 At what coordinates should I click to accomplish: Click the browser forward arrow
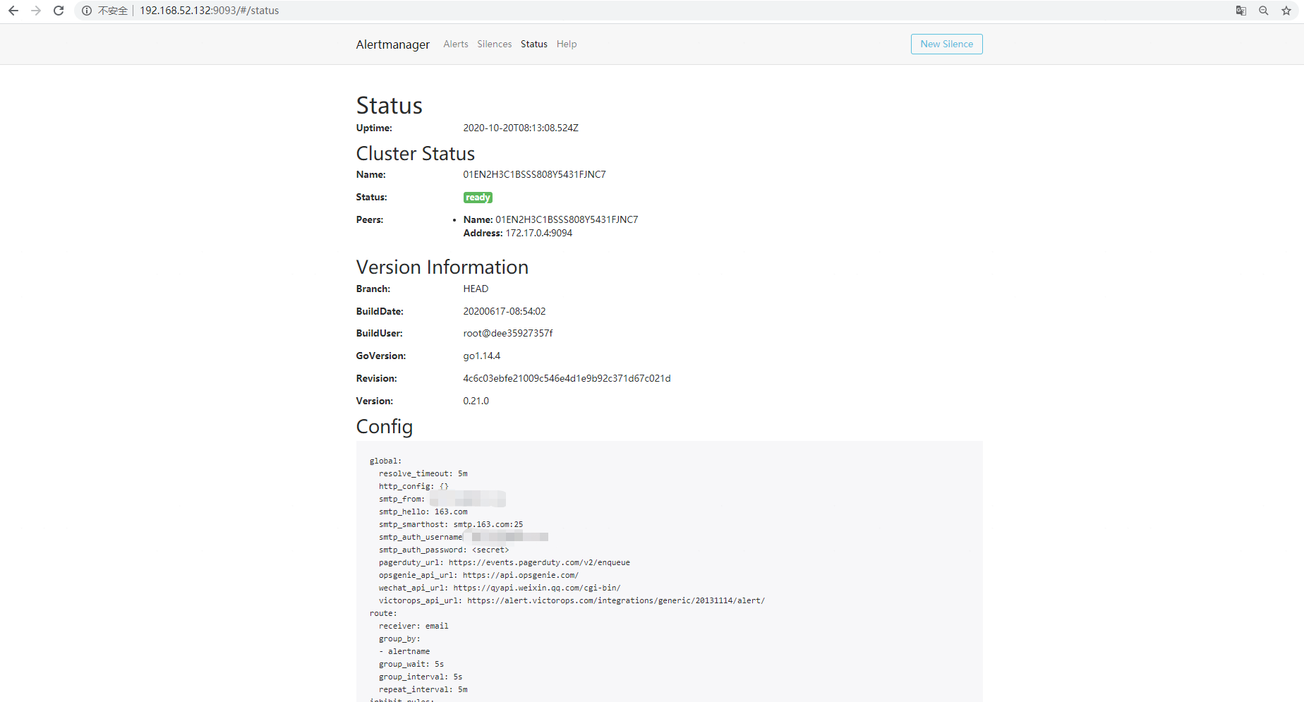[x=36, y=11]
